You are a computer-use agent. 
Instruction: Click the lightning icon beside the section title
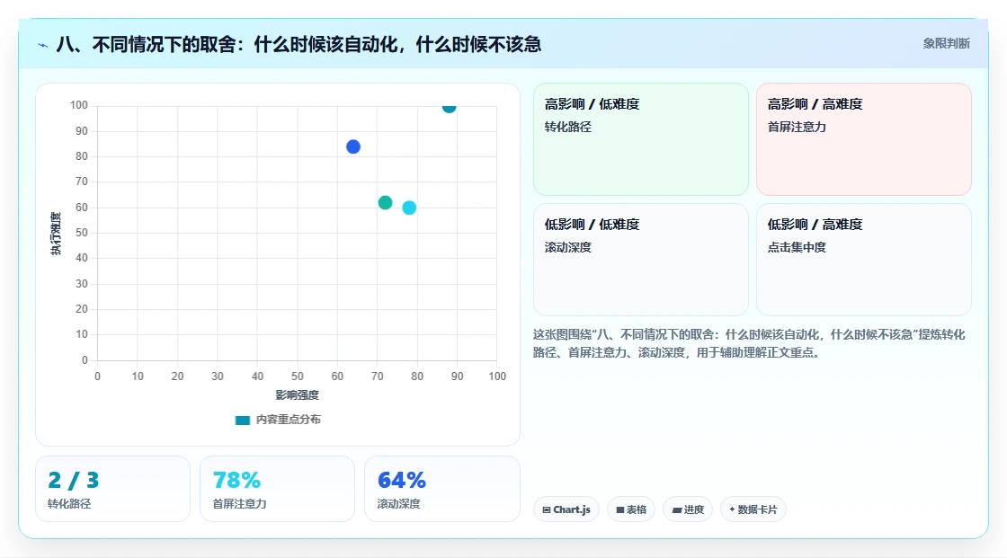(43, 45)
